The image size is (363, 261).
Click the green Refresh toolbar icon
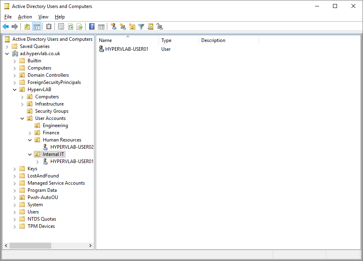coord(70,27)
